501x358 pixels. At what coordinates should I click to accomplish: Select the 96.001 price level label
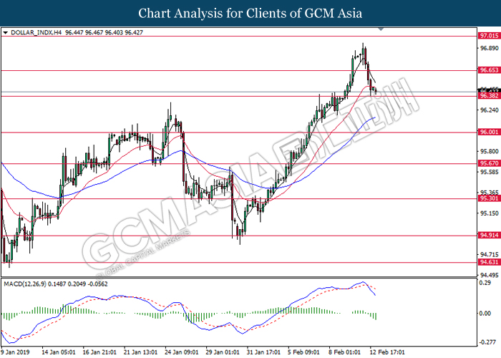489,132
